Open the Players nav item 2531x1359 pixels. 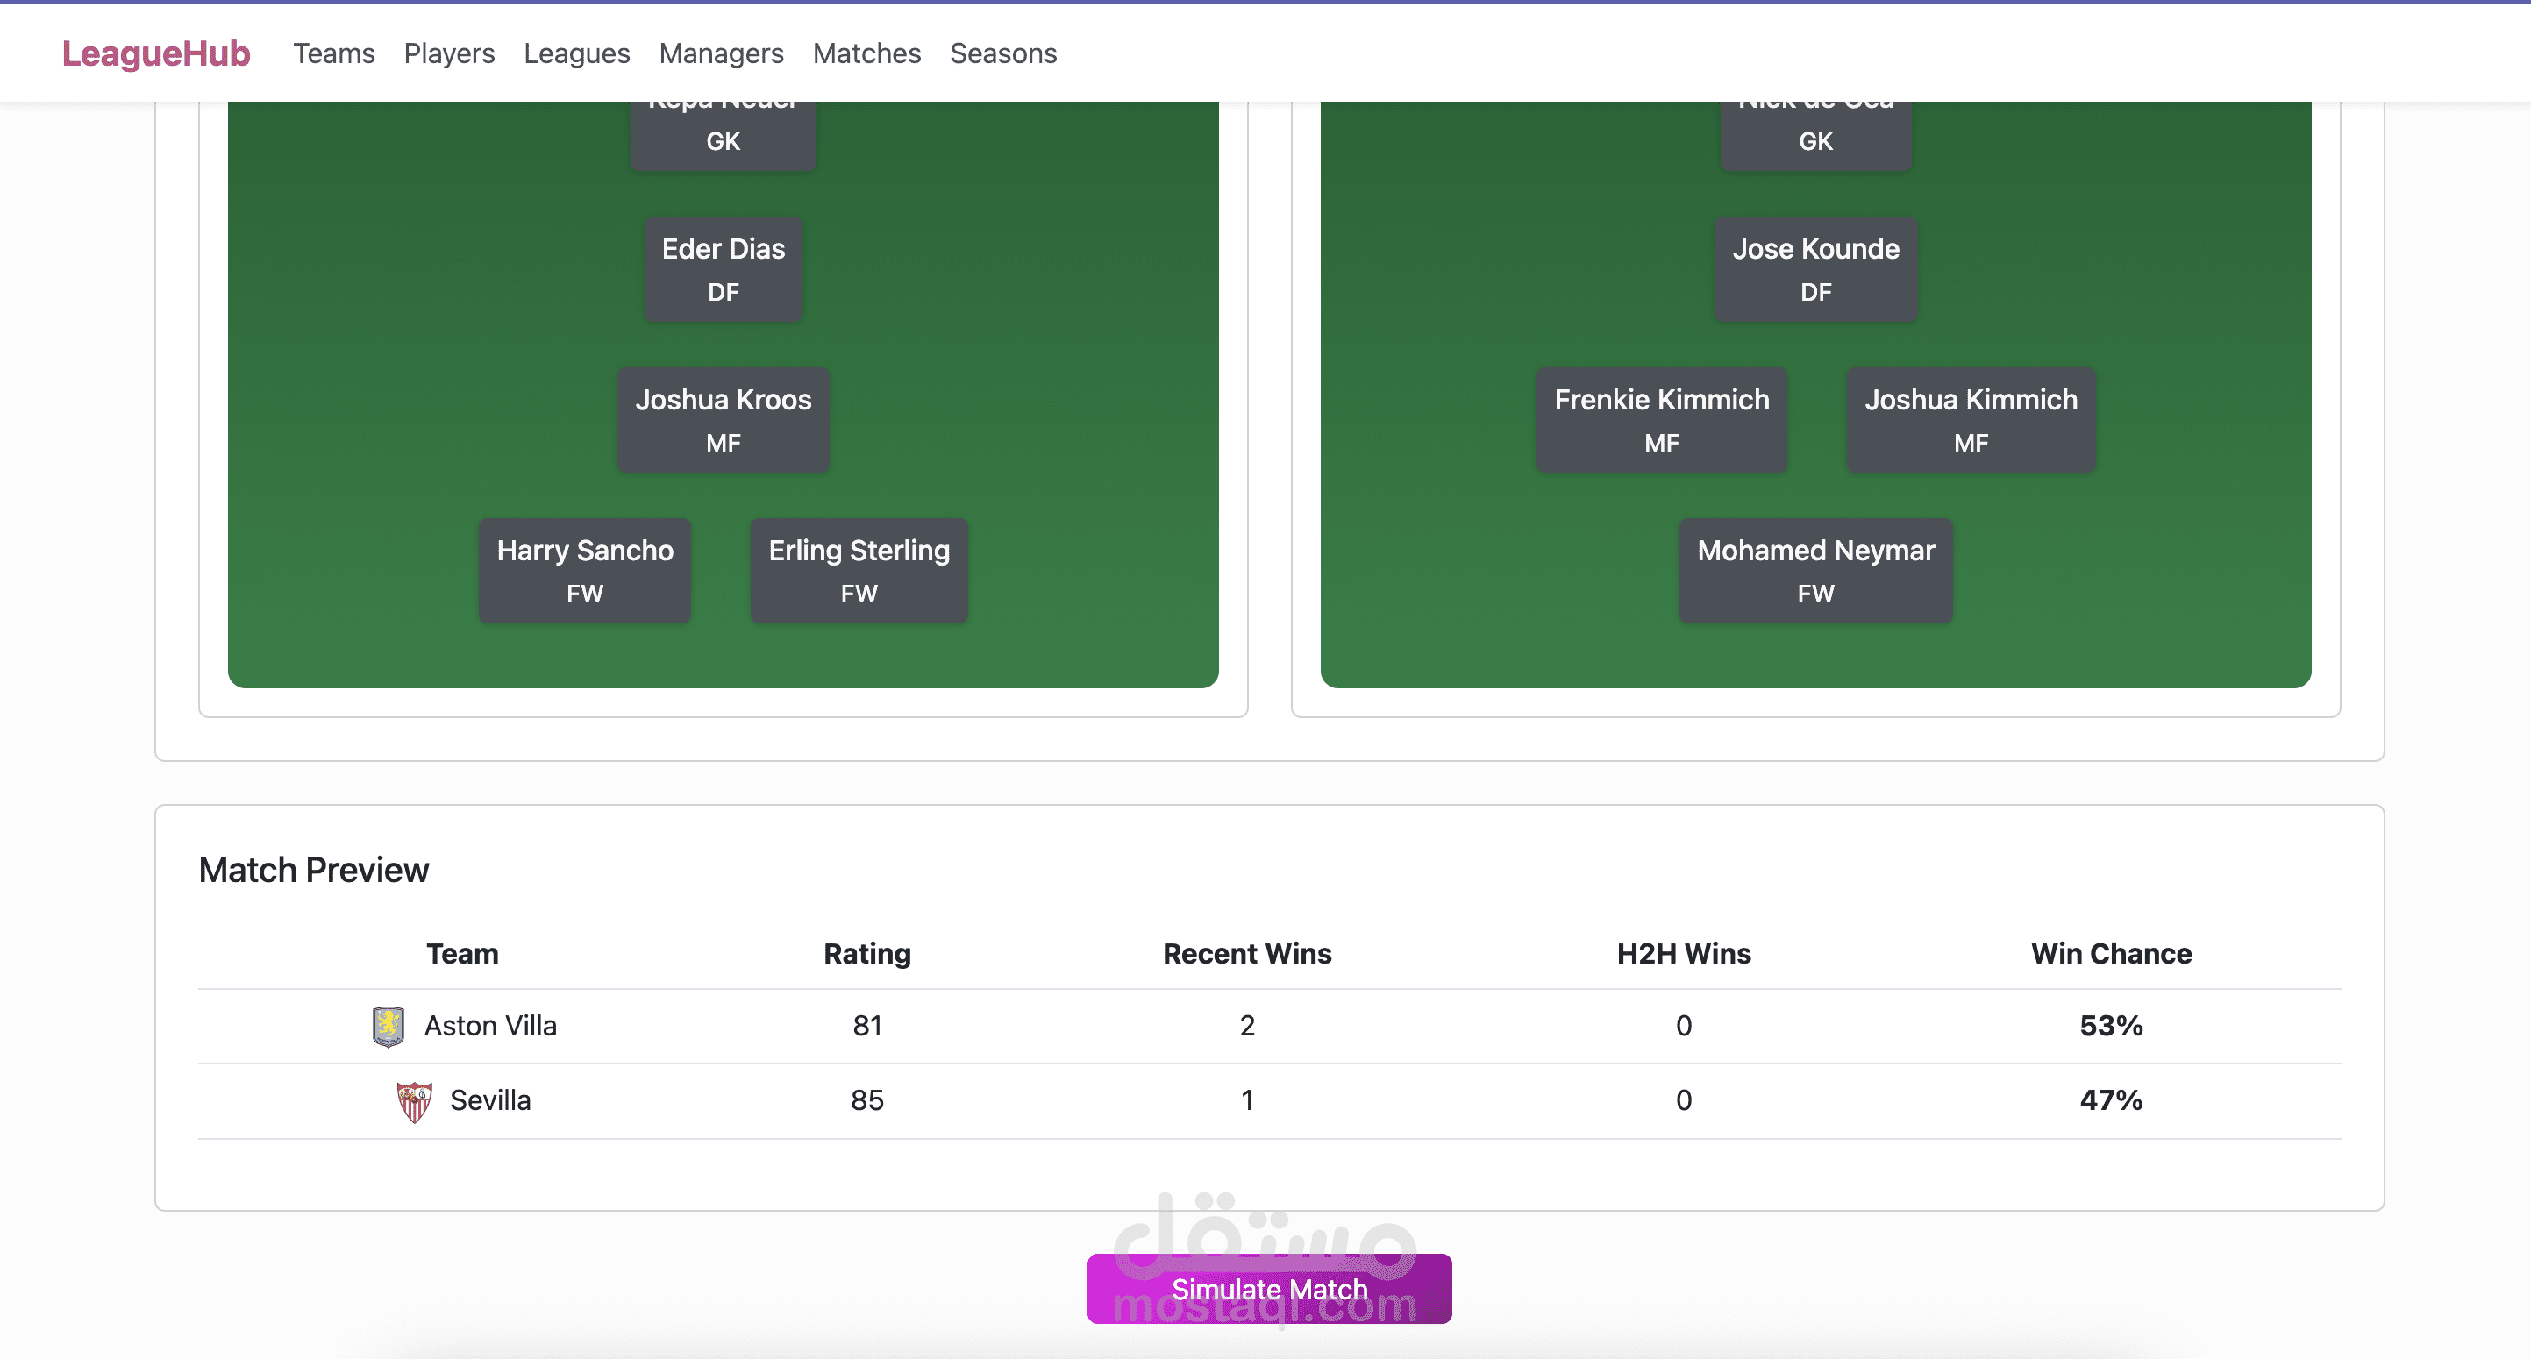[449, 53]
